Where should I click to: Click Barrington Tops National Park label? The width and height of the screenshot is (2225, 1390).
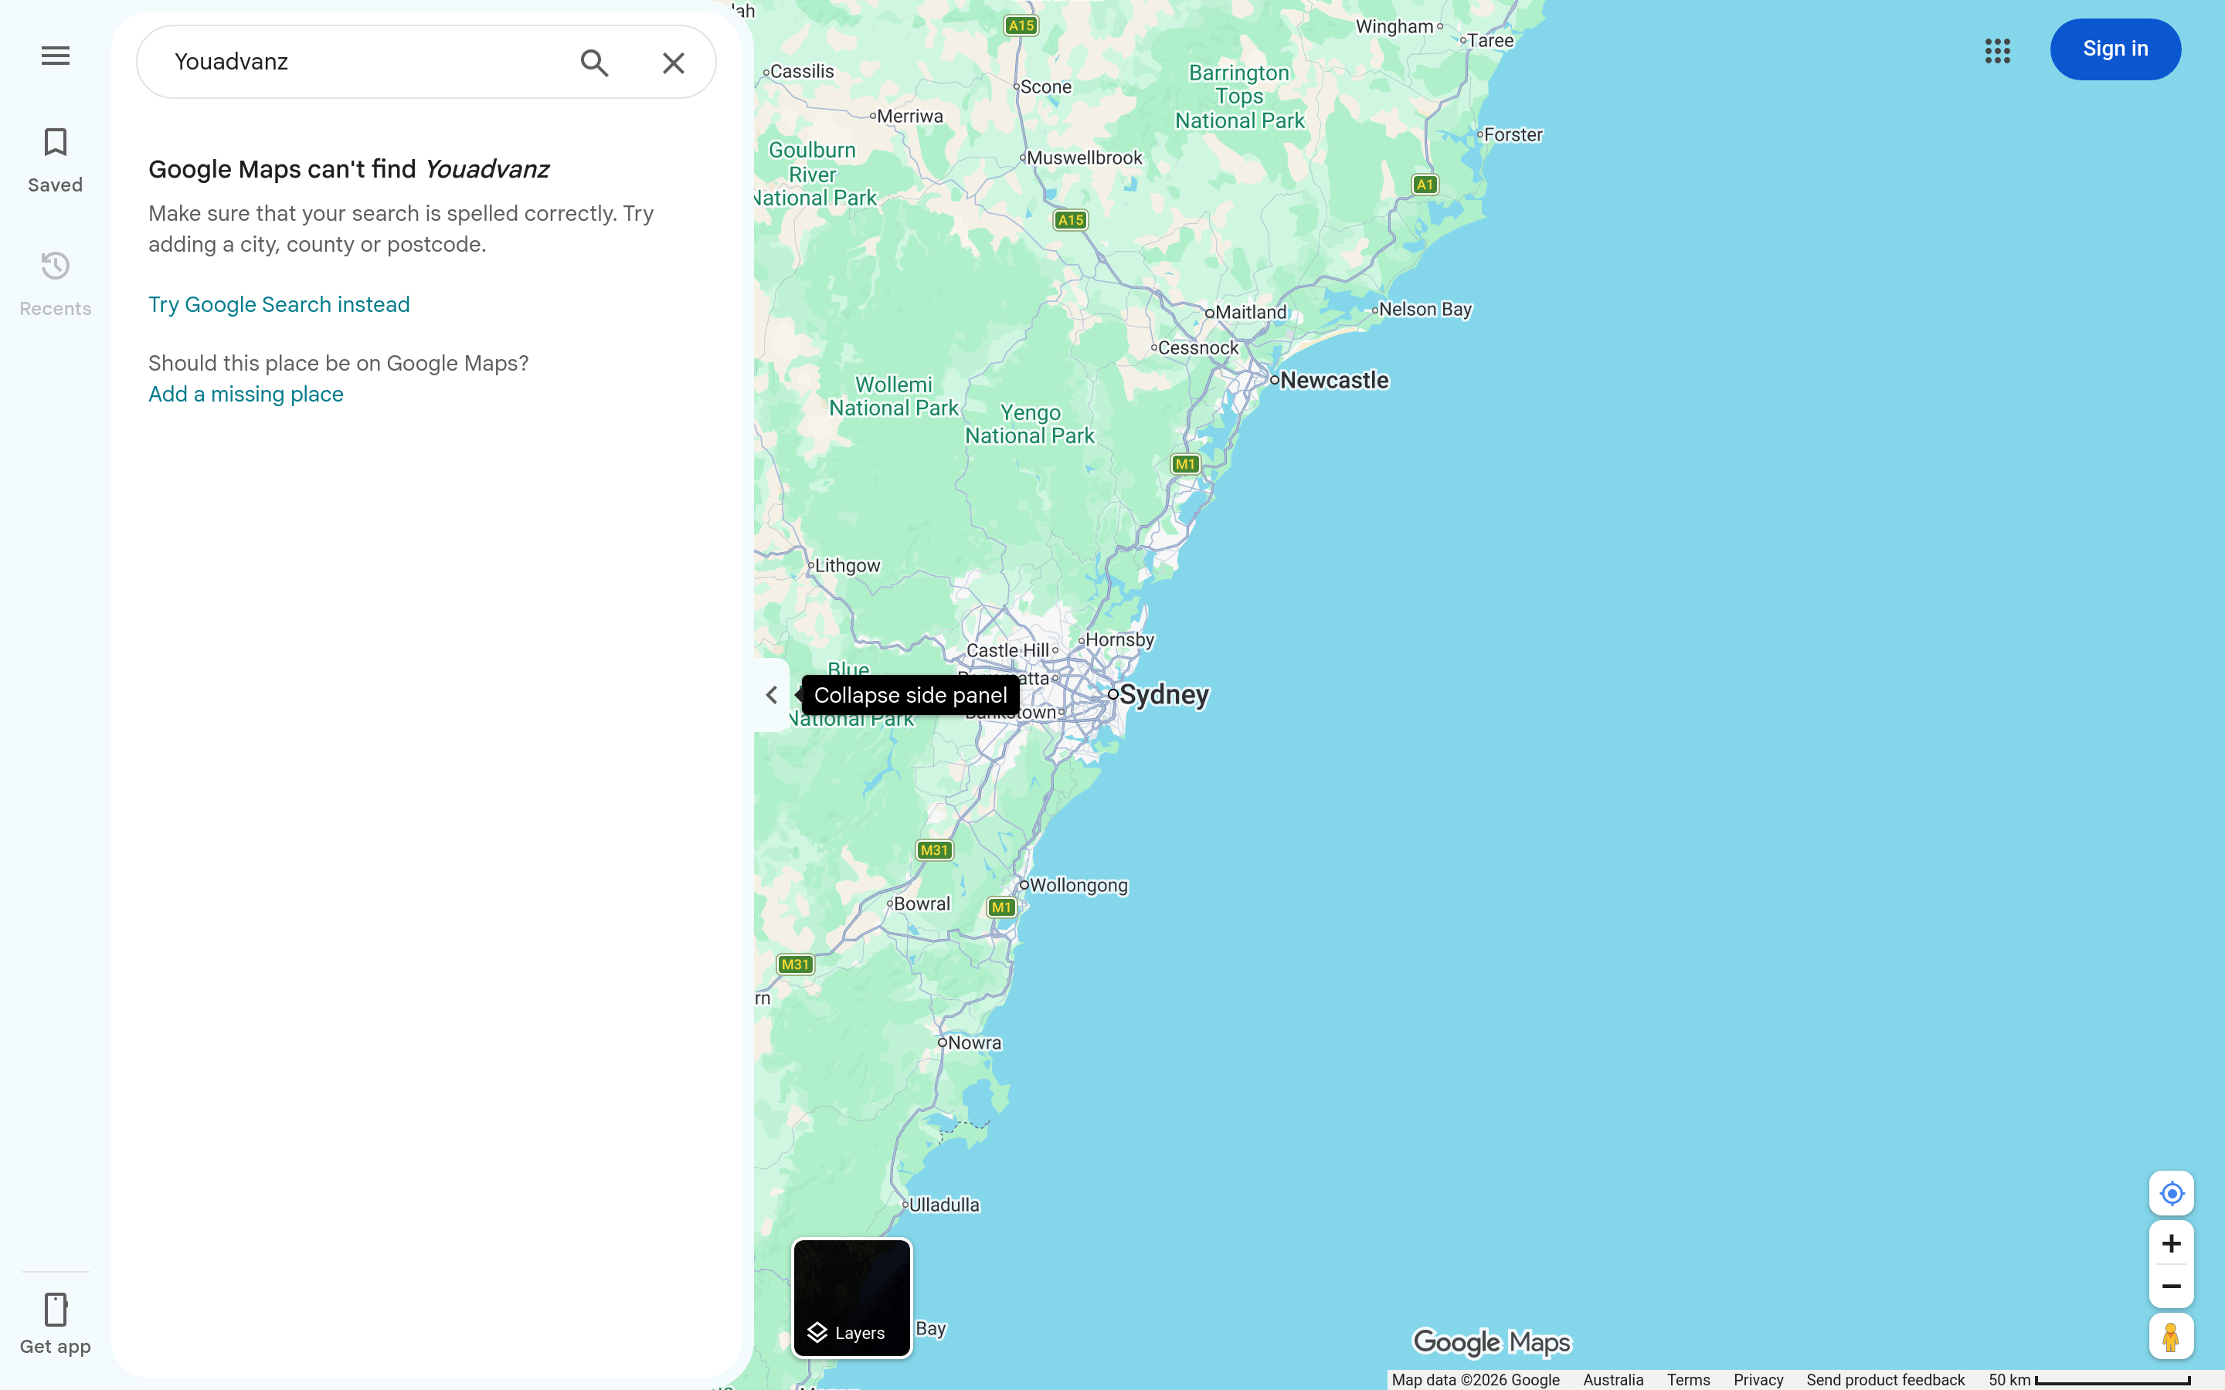(1239, 97)
